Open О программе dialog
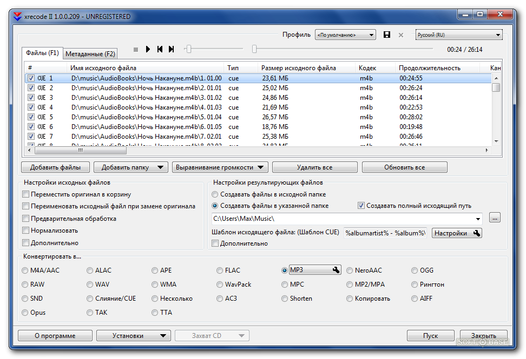Screen dimensions: 526x359 pos(55,336)
